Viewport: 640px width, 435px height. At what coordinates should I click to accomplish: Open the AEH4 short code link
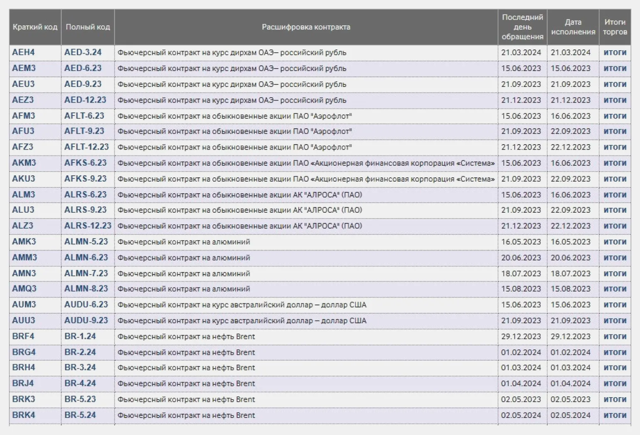tap(23, 52)
